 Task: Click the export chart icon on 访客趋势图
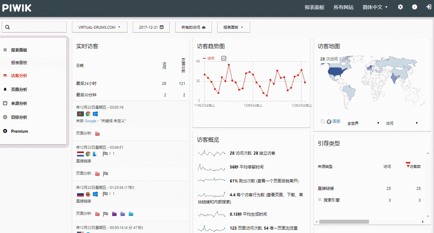[224, 58]
